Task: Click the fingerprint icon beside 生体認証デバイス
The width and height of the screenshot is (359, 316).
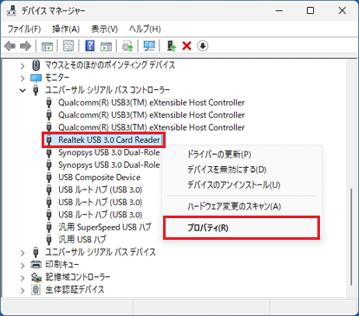Action: (x=36, y=289)
